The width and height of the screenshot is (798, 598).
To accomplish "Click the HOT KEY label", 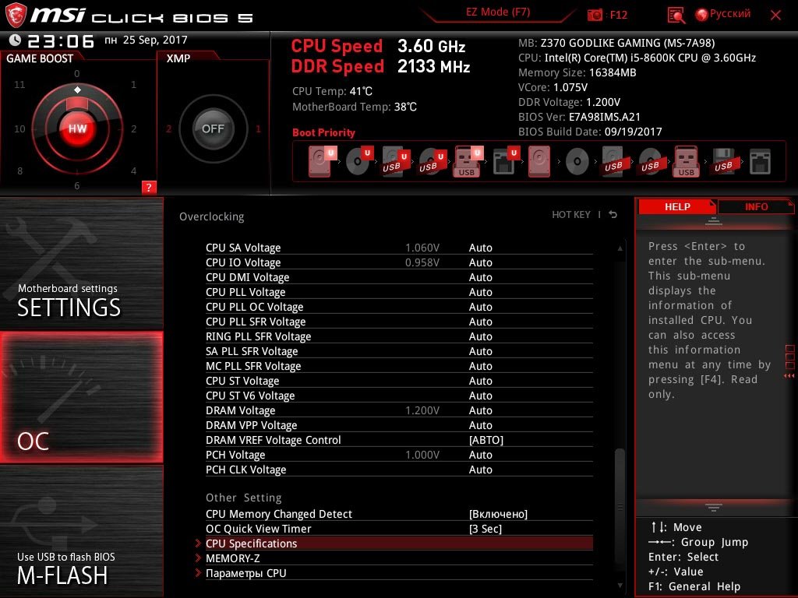I will tap(571, 215).
